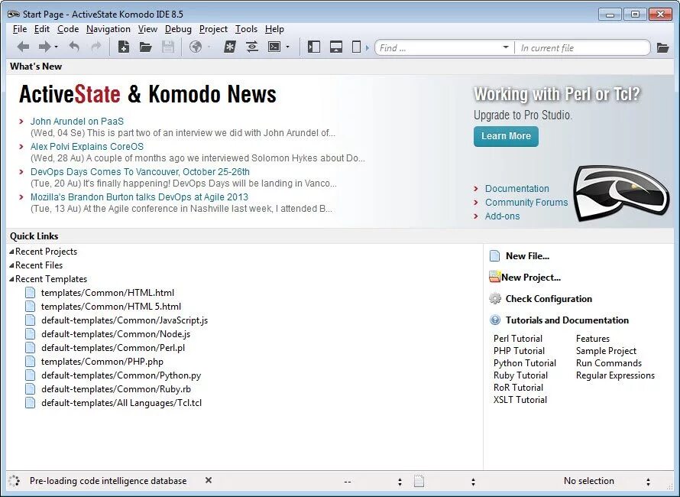Image resolution: width=680 pixels, height=497 pixels.
Task: Go back with the left arrow toolbar icon
Action: pyautogui.click(x=23, y=47)
